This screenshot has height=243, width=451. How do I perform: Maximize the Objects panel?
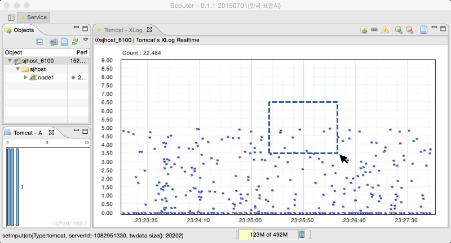coord(85,28)
